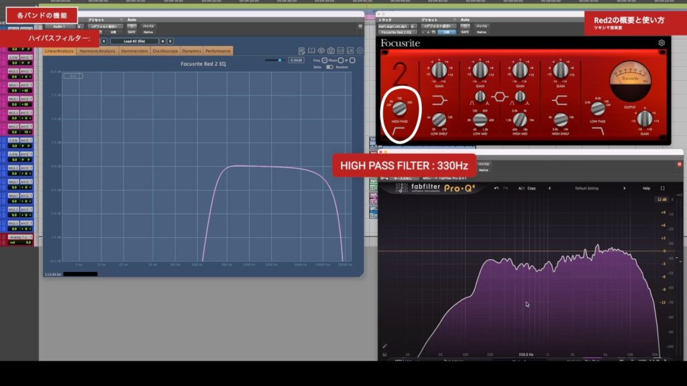The image size is (687, 386).
Task: Click the High Mid Q knob
Action: [x=520, y=96]
